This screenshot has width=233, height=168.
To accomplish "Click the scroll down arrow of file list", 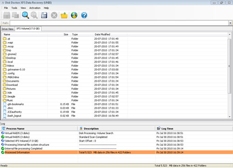I will tap(229, 117).
